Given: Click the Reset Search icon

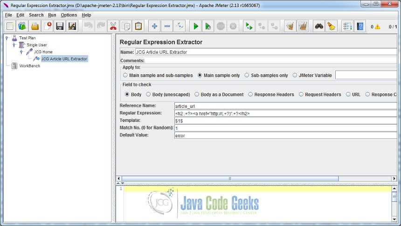Looking at the screenshot, I should [331, 26].
